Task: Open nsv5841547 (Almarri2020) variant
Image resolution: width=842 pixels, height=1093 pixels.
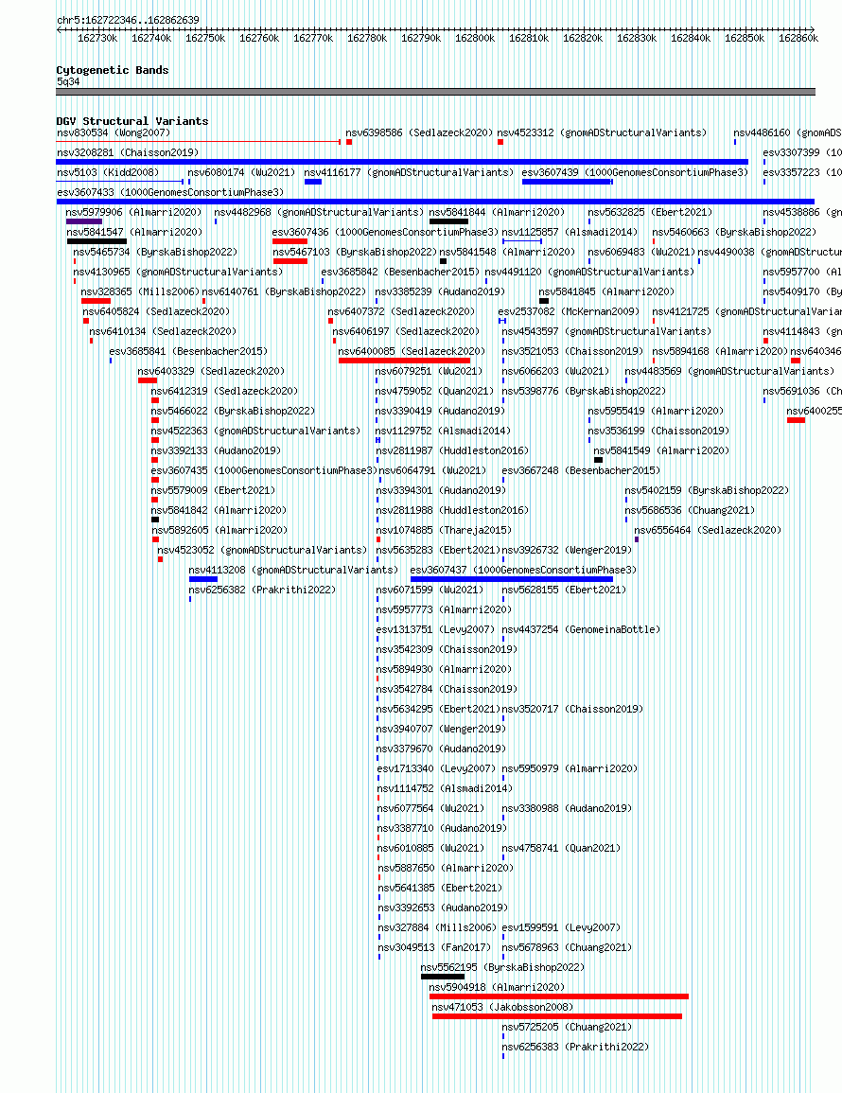Action: click(134, 232)
